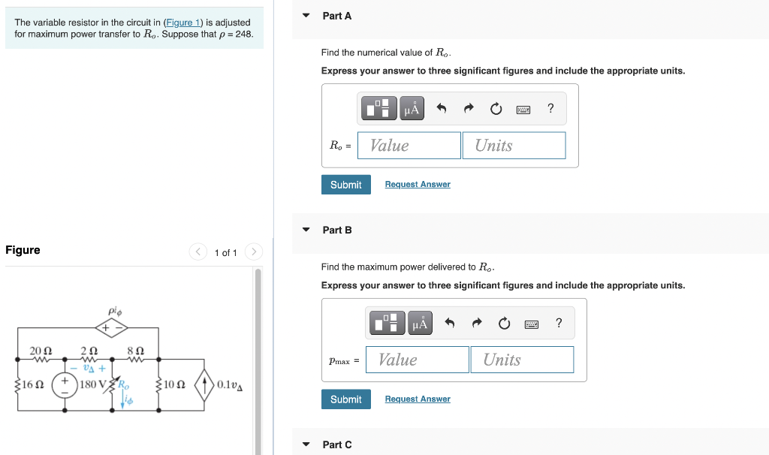This screenshot has width=769, height=455.
Task: Redo edit in Part A answer toolbar
Action: click(469, 108)
